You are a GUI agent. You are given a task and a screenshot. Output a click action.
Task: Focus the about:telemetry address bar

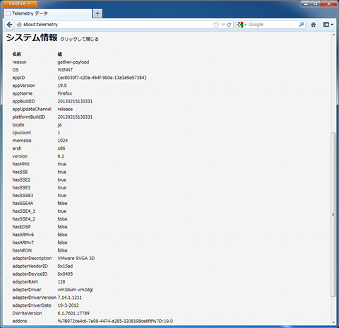(115, 25)
